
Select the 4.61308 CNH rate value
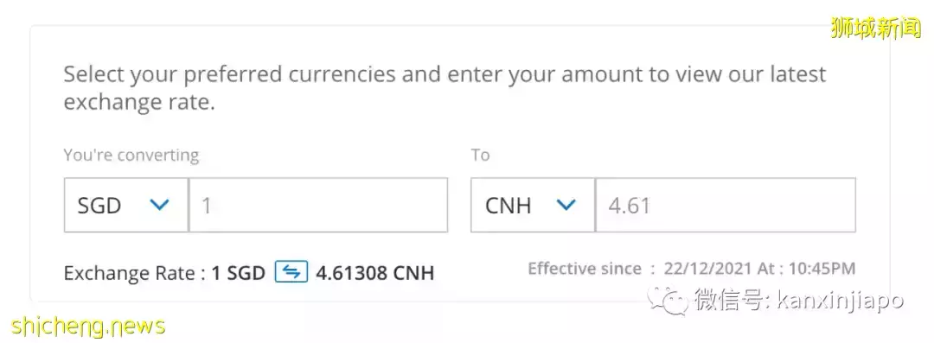374,273
